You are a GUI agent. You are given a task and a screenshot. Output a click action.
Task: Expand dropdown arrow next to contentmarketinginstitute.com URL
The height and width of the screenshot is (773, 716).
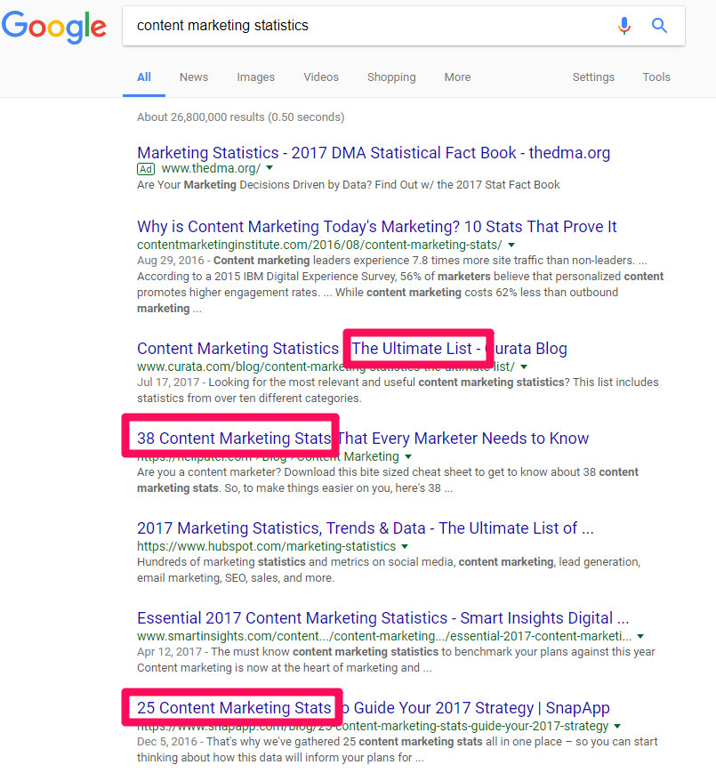511,245
